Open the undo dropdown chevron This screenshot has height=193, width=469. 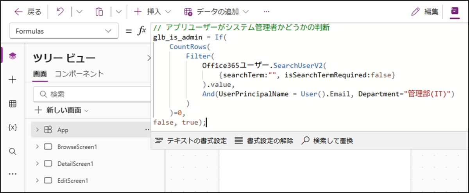(x=79, y=12)
